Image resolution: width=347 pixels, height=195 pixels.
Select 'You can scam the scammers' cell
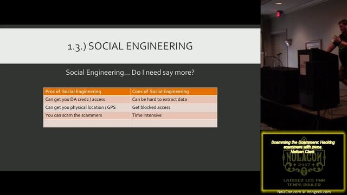click(x=87, y=115)
